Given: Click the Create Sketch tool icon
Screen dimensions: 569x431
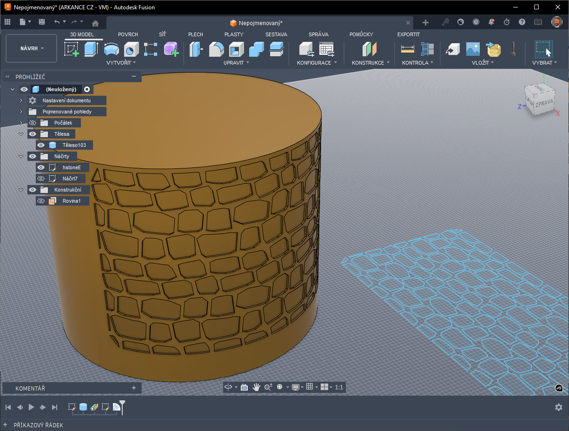Looking at the screenshot, I should (x=71, y=49).
